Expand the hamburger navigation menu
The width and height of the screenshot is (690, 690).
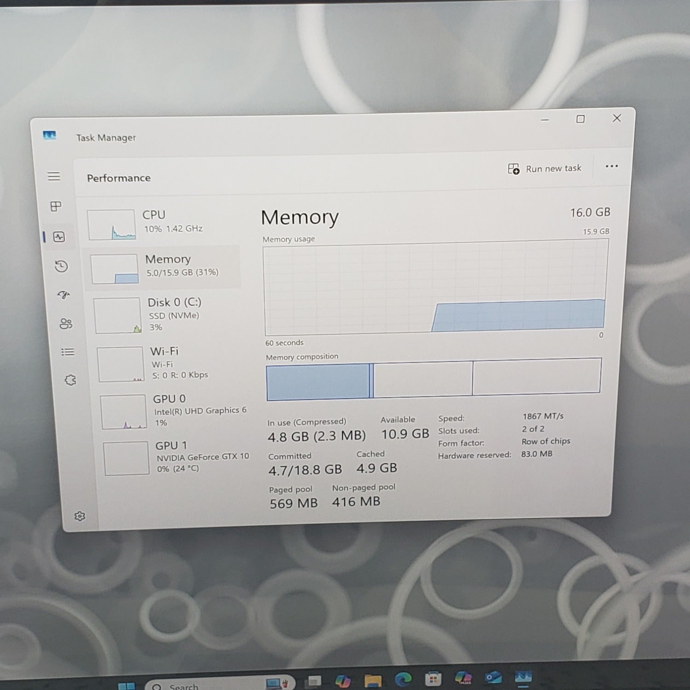(54, 176)
